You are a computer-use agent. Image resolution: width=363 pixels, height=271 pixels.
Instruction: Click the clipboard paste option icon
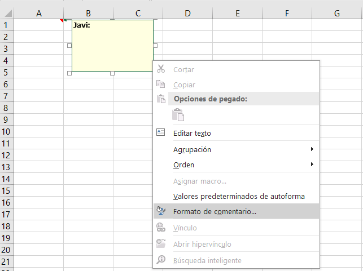(x=178, y=115)
